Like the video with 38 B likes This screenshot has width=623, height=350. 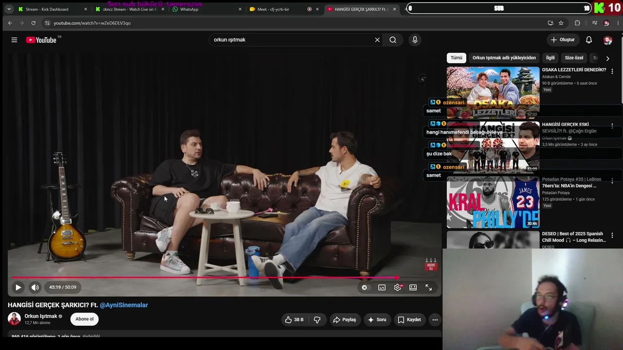point(294,319)
